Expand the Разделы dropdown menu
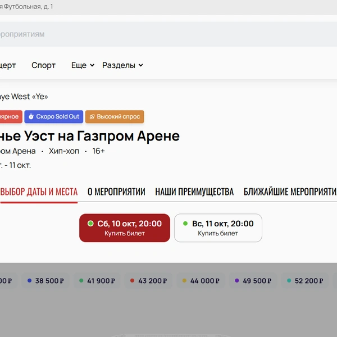The image size is (337, 337). [x=122, y=65]
